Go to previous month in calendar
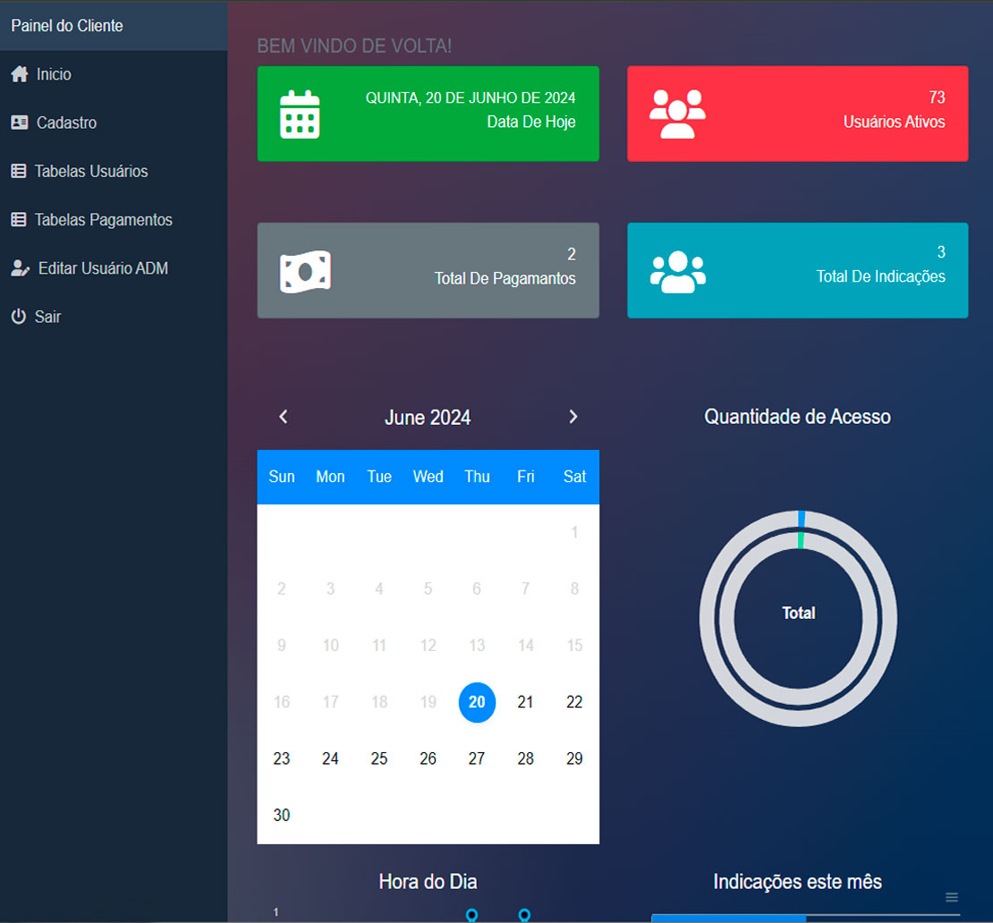The width and height of the screenshot is (993, 923). (x=284, y=417)
